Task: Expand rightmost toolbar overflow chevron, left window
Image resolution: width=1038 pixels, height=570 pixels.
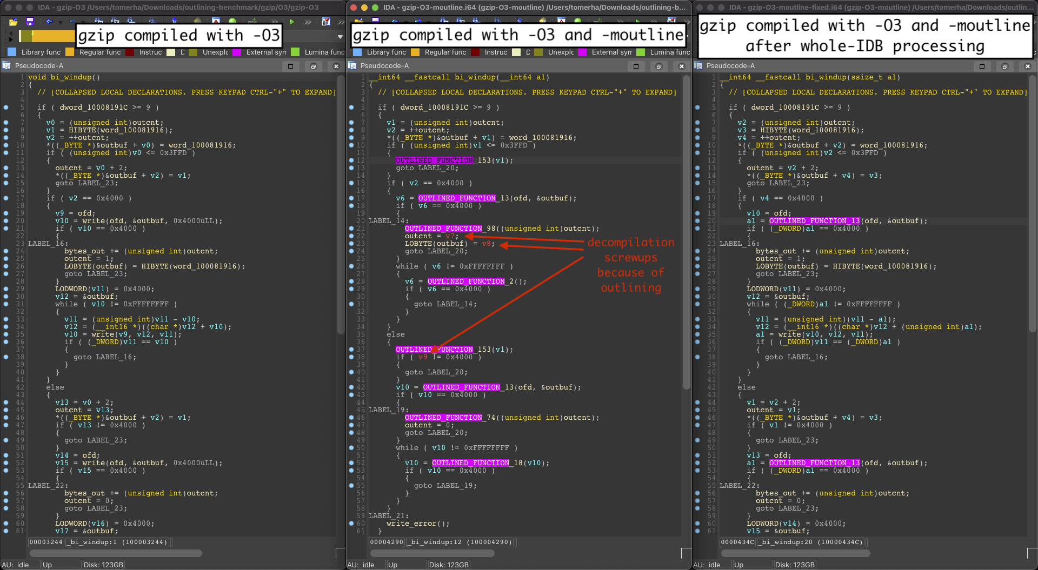Action: 341,22
